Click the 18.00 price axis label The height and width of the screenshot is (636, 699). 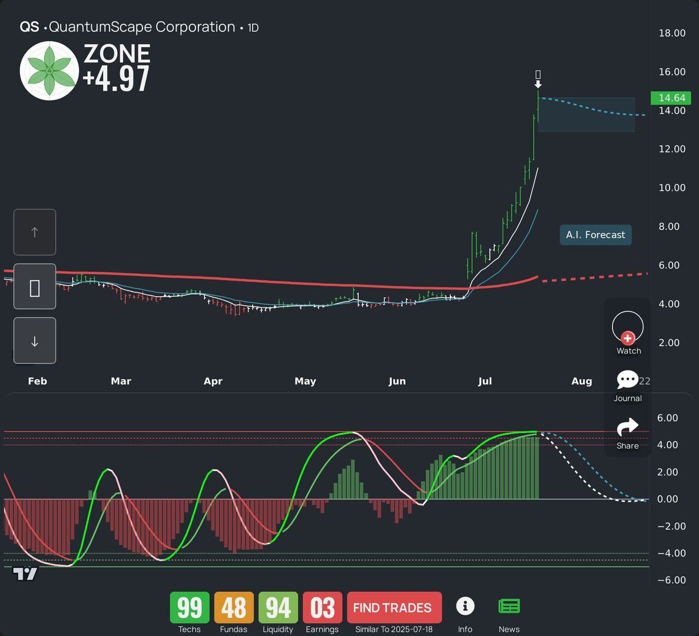click(673, 33)
